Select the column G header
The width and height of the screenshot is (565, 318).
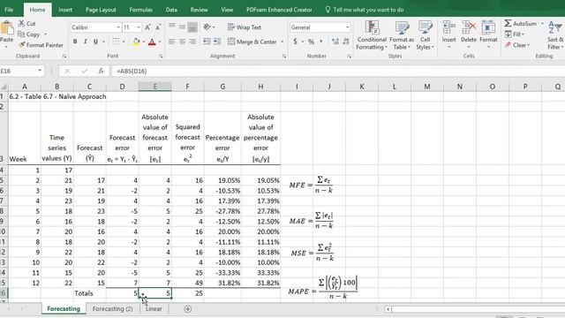pyautogui.click(x=222, y=87)
